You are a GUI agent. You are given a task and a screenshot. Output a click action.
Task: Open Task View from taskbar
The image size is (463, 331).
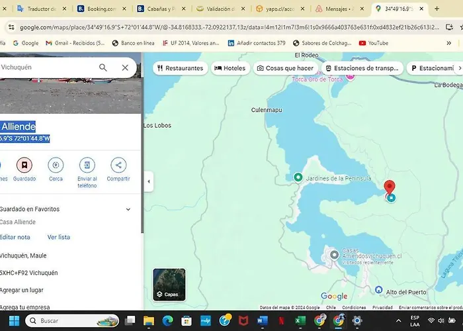point(130,320)
